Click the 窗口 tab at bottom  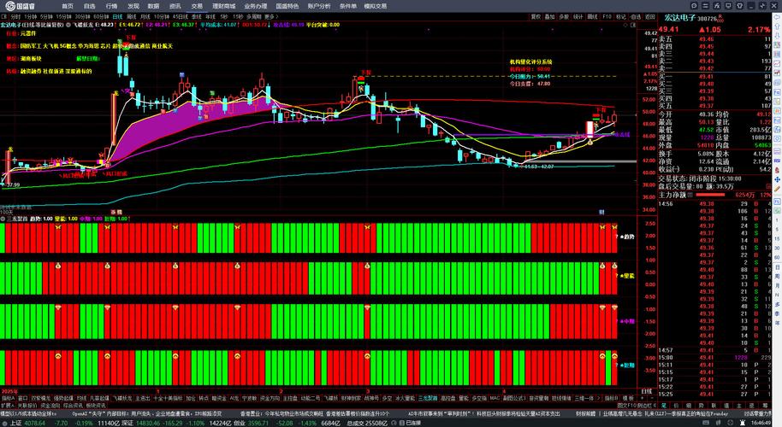click(23, 398)
